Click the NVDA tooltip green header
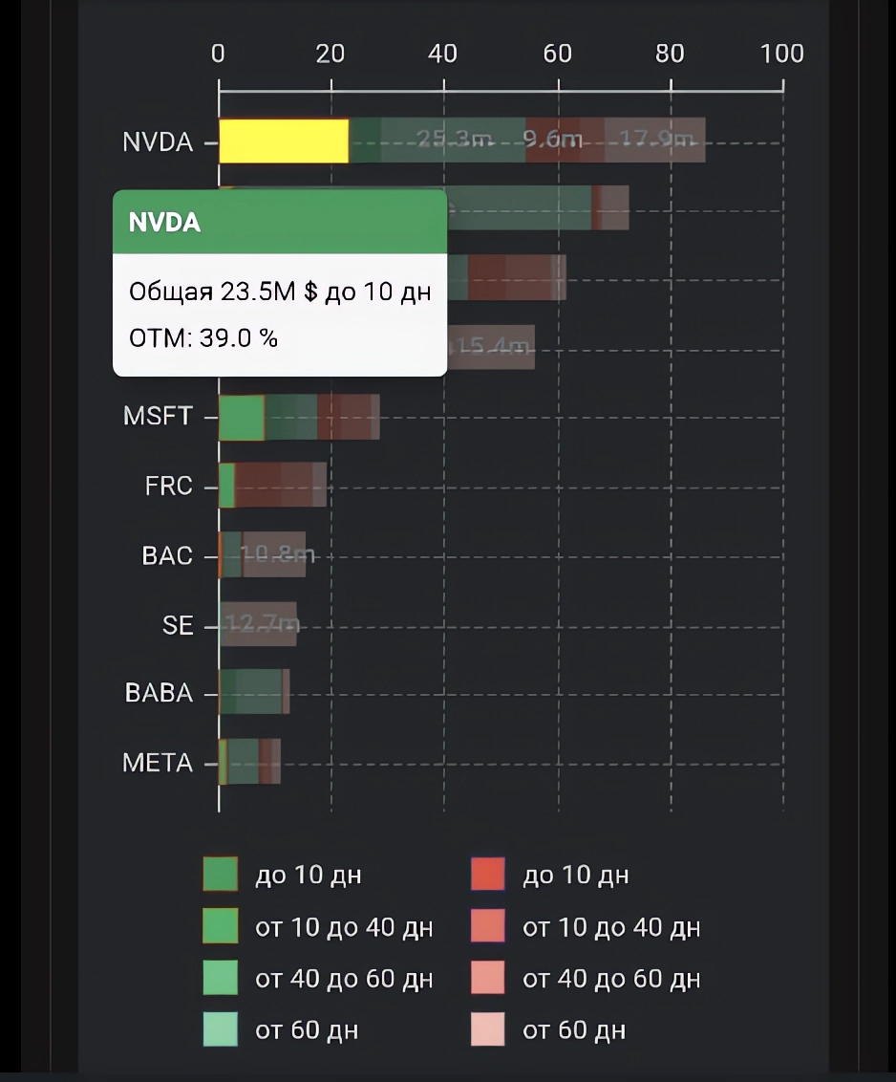This screenshot has width=896, height=1082. [280, 222]
